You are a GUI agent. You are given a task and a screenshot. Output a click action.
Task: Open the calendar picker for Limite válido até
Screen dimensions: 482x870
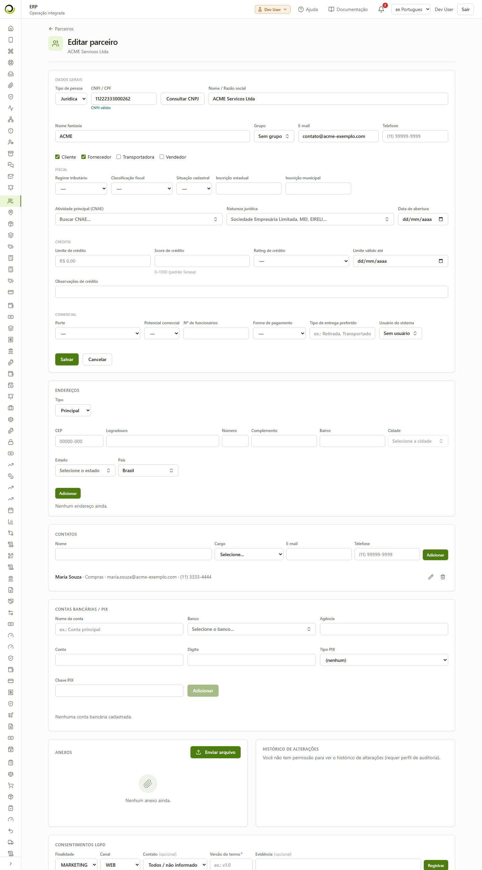point(441,261)
